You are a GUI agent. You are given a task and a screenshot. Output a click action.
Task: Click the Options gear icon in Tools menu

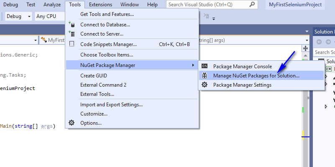(72, 123)
